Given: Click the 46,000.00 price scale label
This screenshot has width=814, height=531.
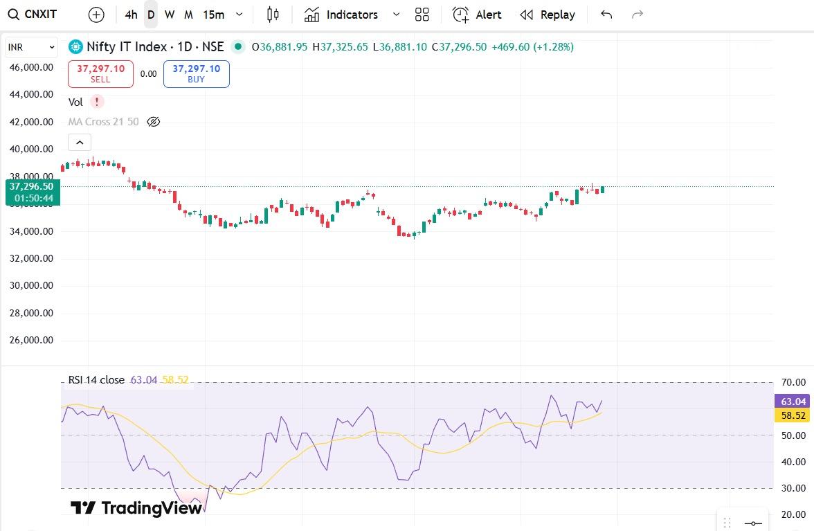Looking at the screenshot, I should point(31,67).
